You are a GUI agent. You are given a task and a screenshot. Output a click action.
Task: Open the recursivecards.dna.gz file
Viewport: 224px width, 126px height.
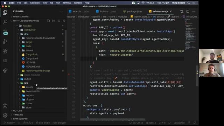click(x=38, y=71)
